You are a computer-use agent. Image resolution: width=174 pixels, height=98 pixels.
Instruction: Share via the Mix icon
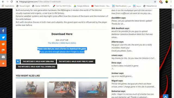tap(3, 50)
